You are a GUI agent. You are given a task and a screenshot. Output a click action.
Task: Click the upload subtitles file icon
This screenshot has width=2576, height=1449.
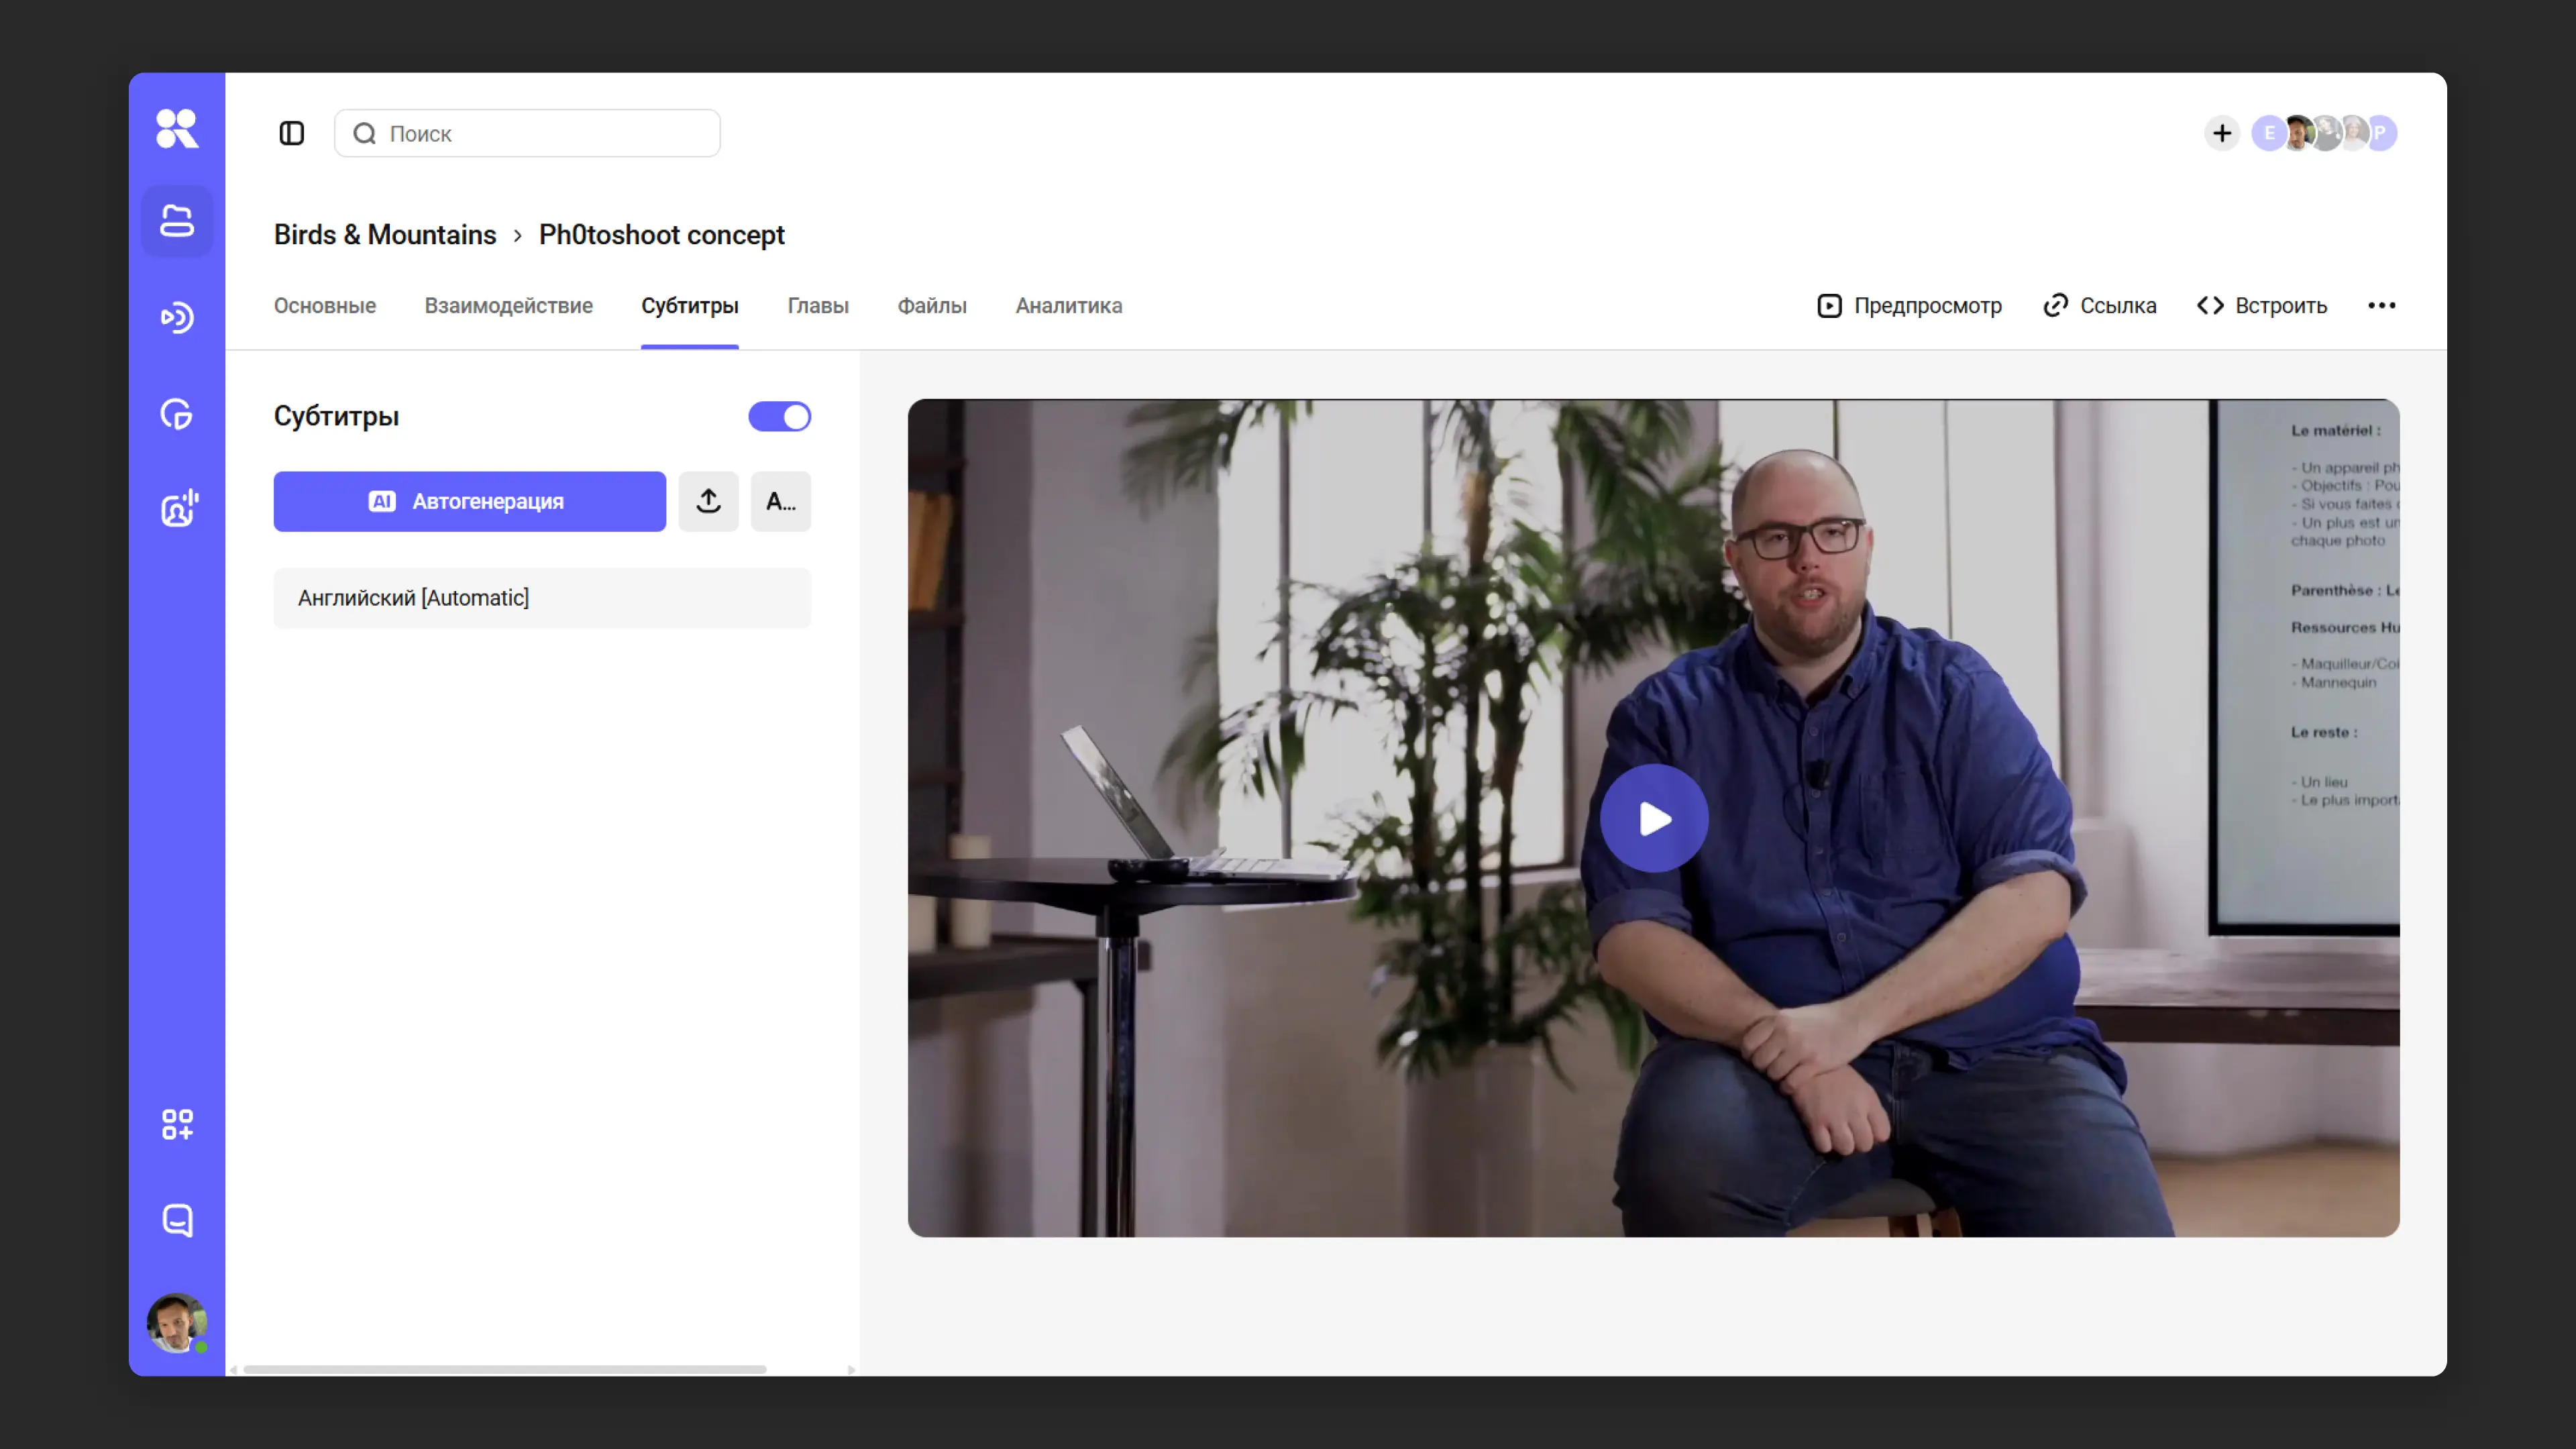tap(708, 501)
